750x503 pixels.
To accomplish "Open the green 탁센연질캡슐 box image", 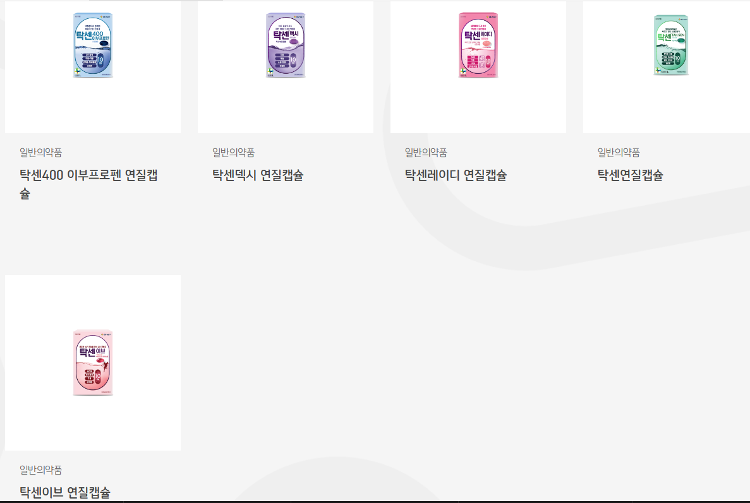I will [671, 45].
